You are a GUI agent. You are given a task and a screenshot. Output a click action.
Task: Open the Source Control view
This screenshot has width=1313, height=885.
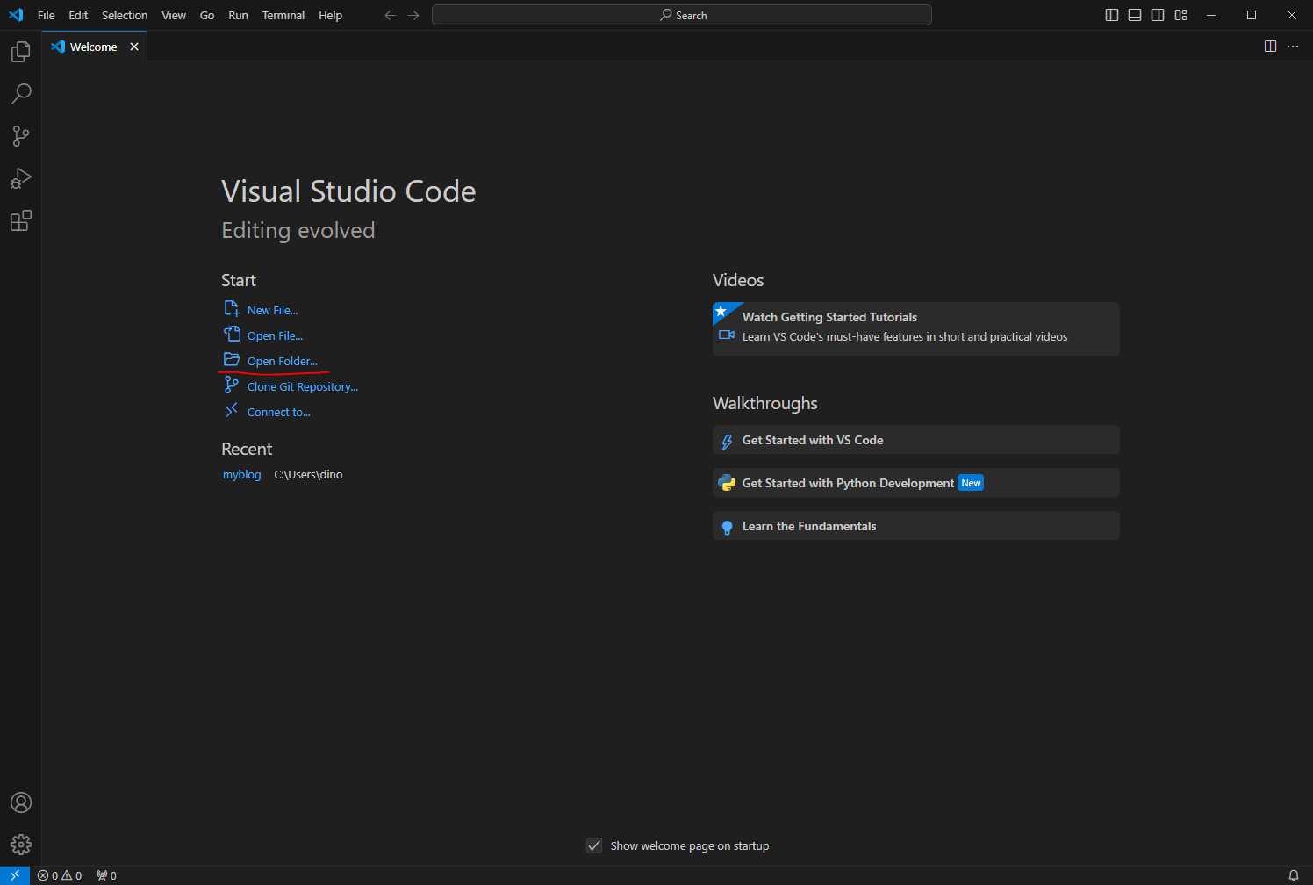click(x=21, y=136)
